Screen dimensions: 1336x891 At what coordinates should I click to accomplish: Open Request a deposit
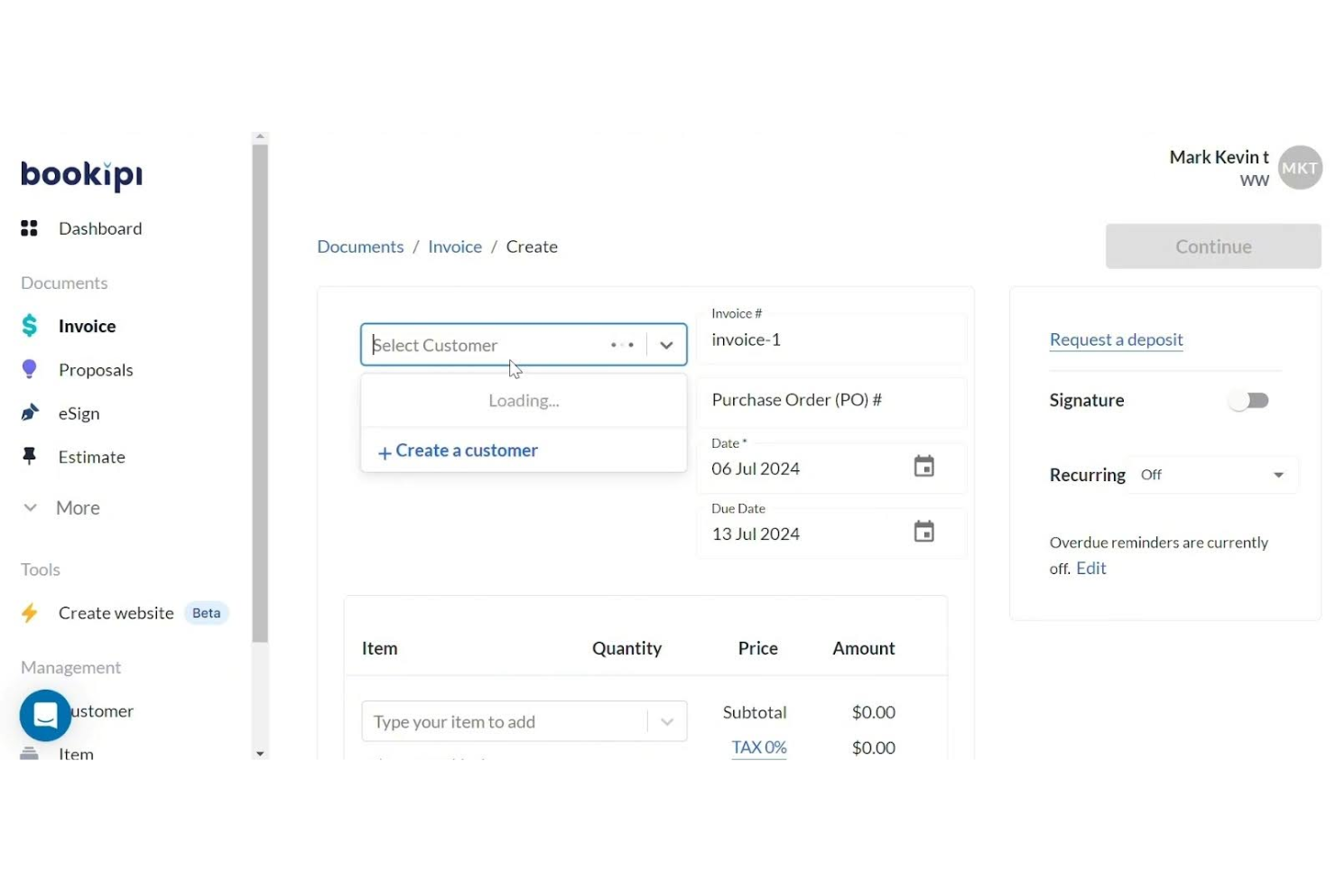tap(1116, 339)
